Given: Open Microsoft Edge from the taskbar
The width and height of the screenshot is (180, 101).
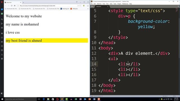Looking at the screenshot, I should pos(44,99).
